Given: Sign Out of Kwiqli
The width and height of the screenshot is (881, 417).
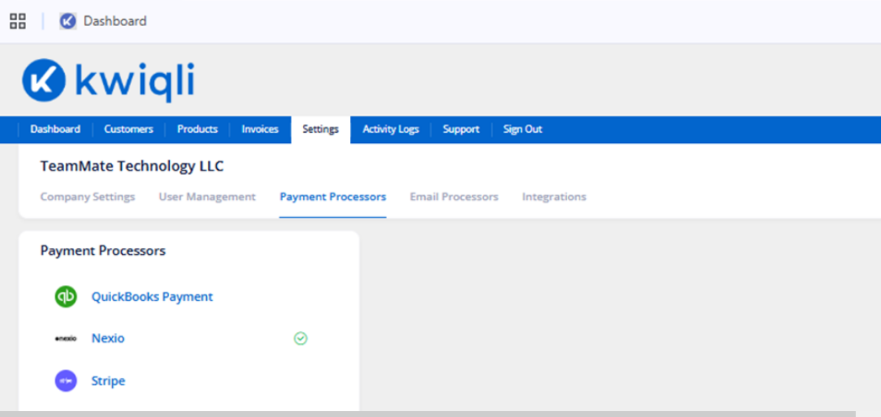Looking at the screenshot, I should (523, 129).
